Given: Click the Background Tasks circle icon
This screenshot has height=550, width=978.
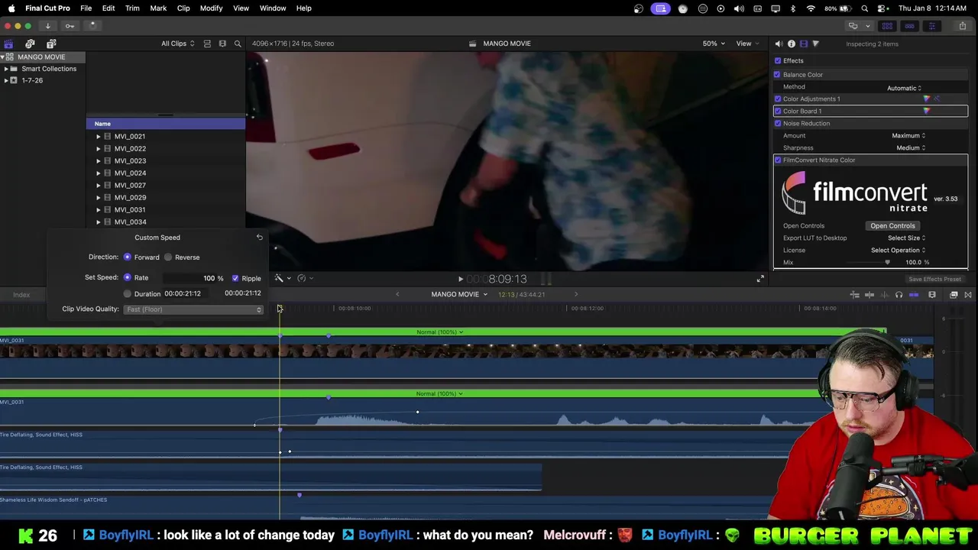Looking at the screenshot, I should click(92, 26).
